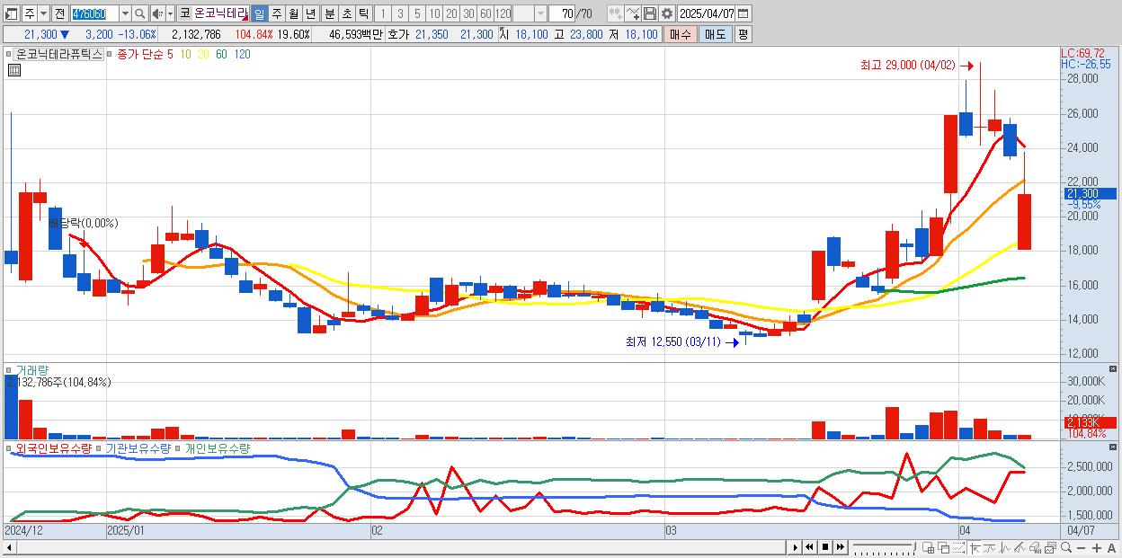This screenshot has width=1122, height=558.
Task: Close the volume panel with its corner button
Action: tap(1113, 369)
